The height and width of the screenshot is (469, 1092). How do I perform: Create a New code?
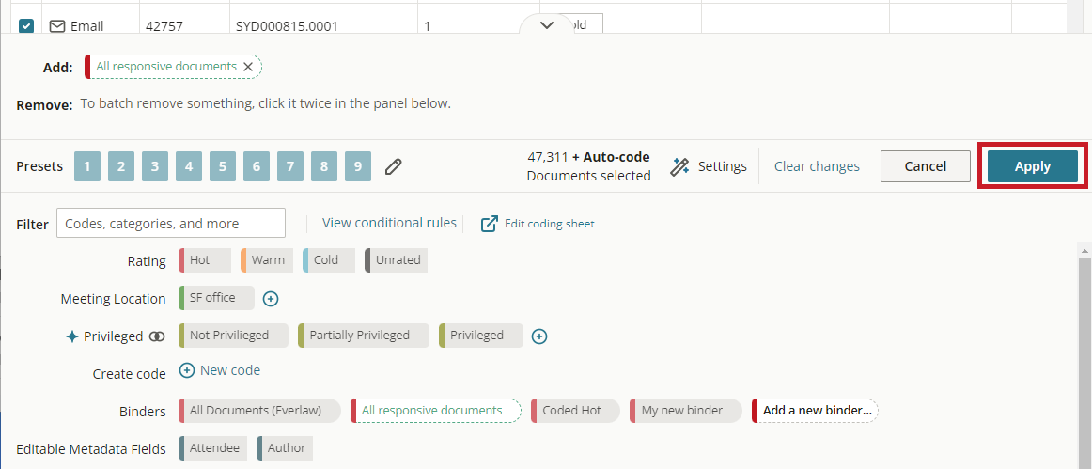(230, 370)
